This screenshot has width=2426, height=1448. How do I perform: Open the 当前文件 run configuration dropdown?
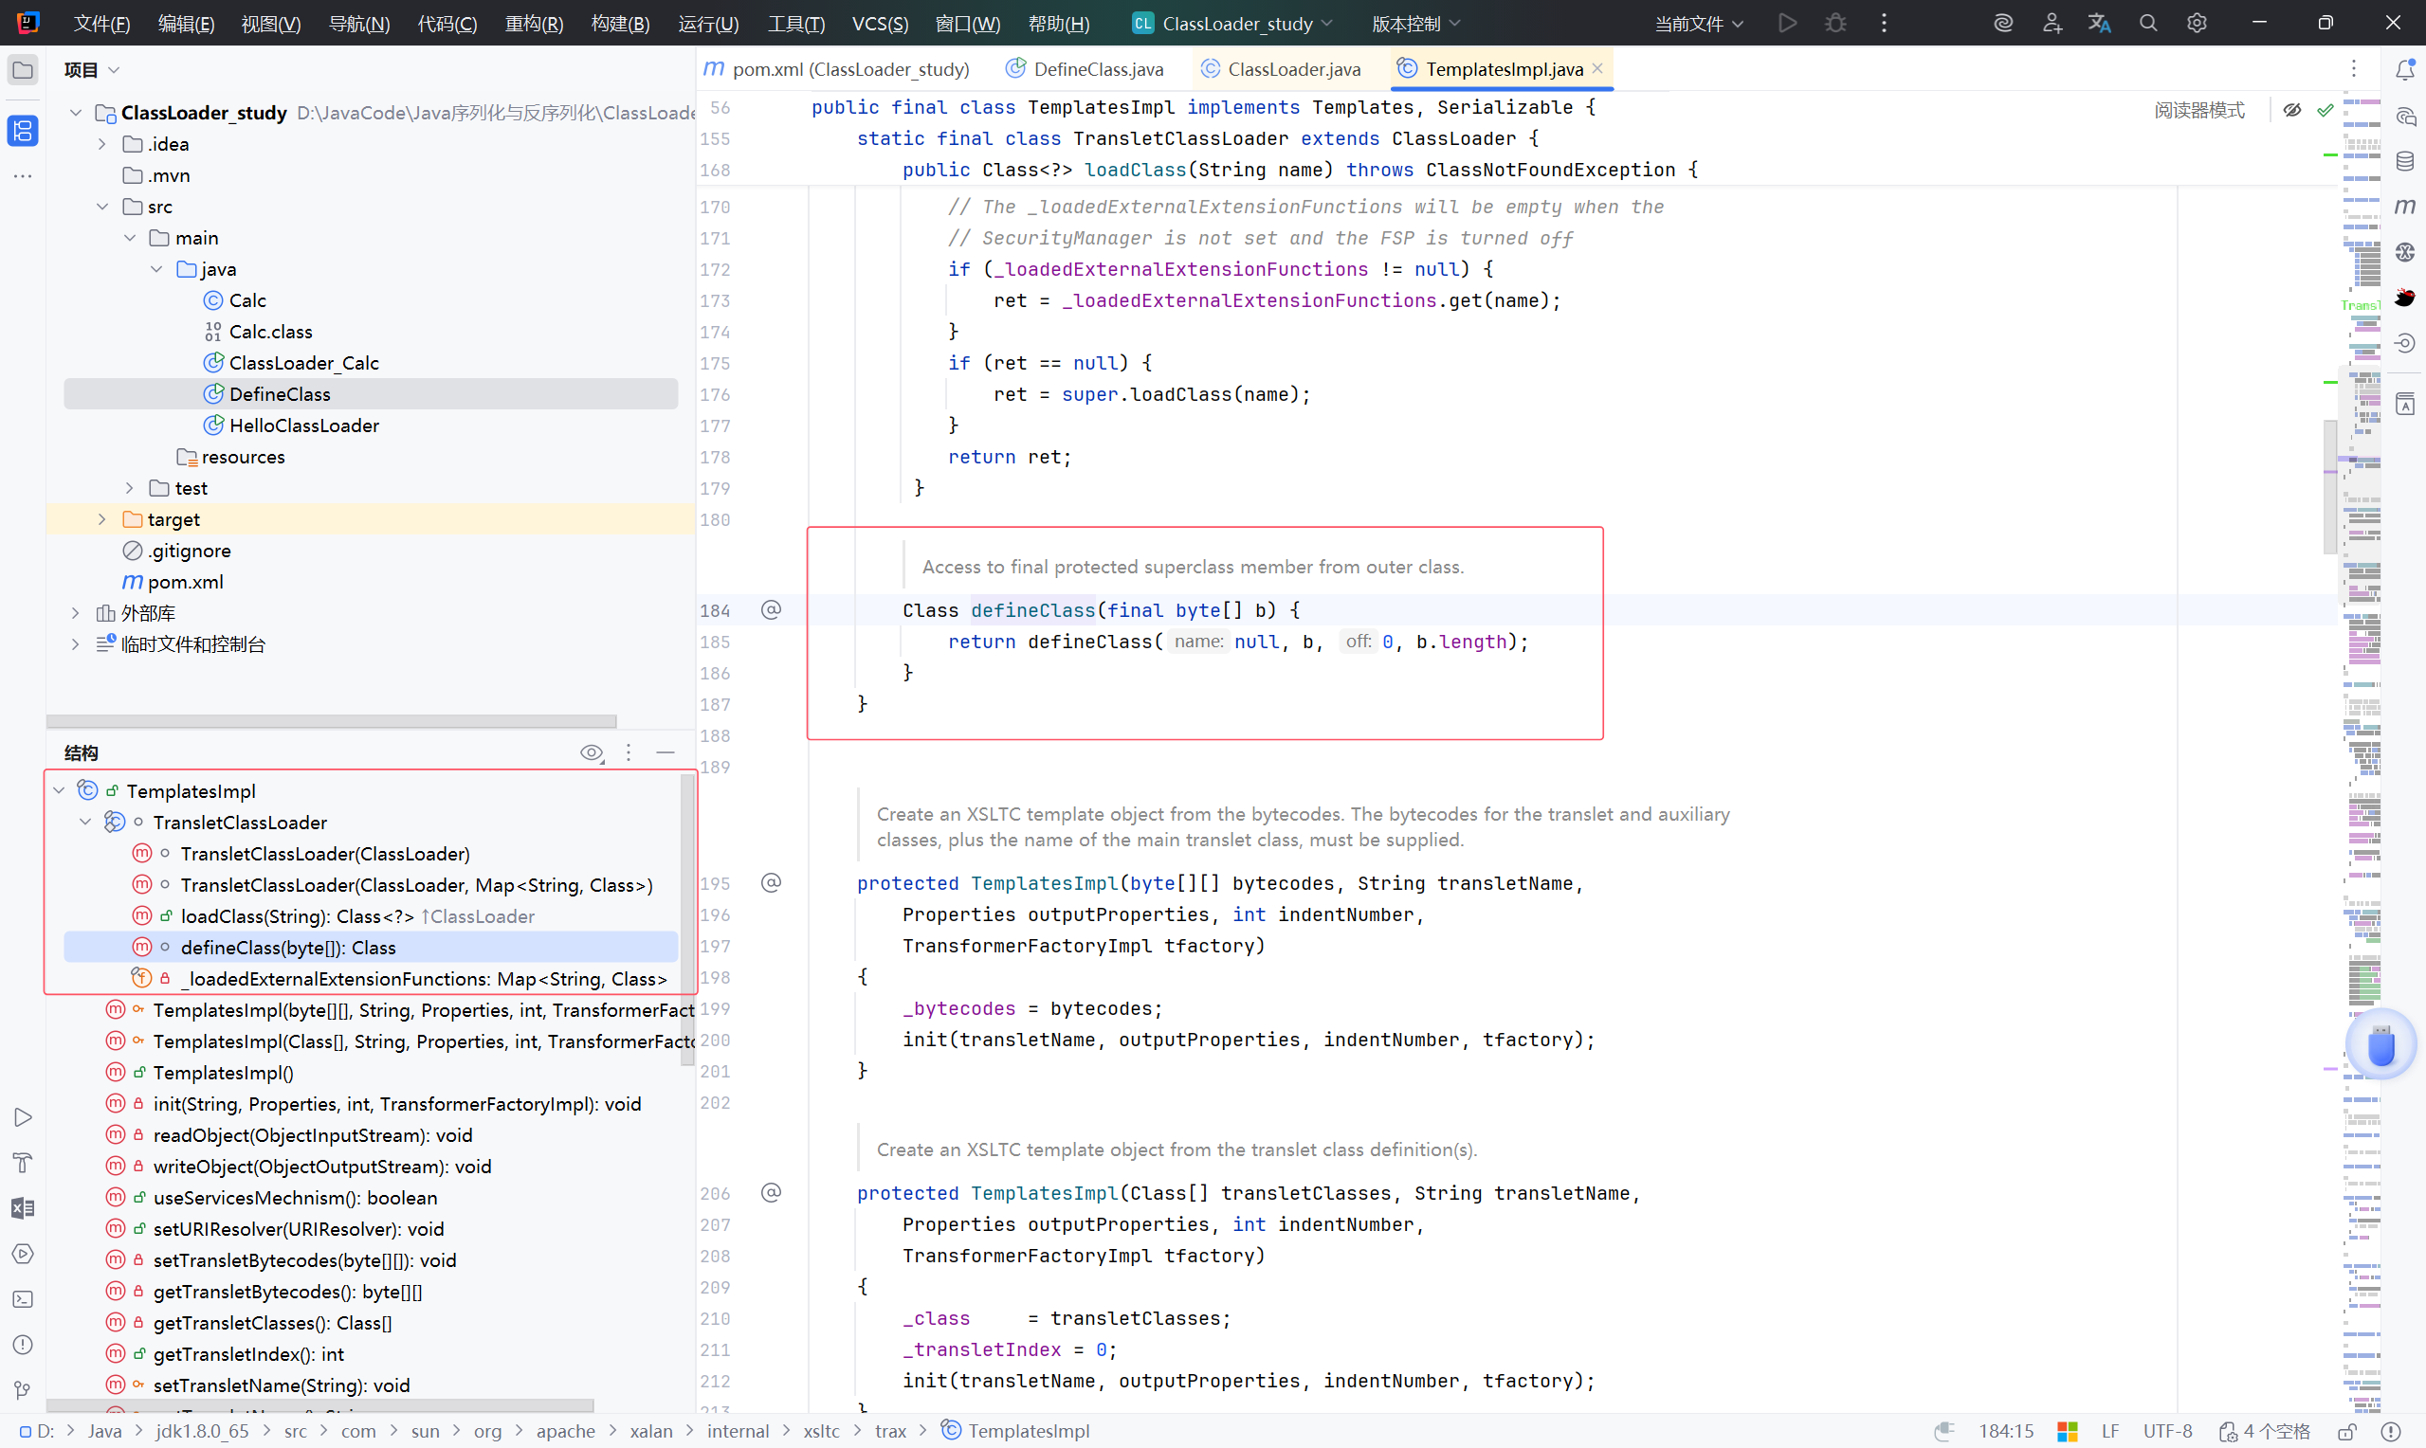(1698, 24)
